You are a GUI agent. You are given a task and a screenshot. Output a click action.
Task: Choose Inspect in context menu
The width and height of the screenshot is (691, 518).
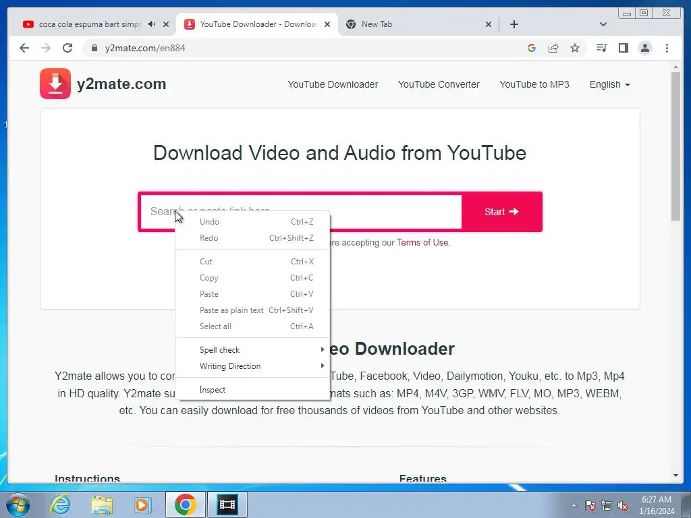pyautogui.click(x=252, y=390)
